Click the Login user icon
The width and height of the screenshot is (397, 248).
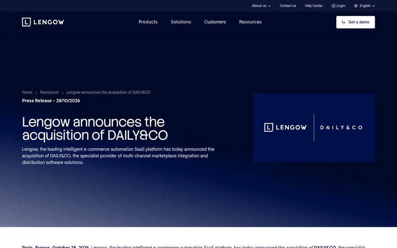pos(333,6)
